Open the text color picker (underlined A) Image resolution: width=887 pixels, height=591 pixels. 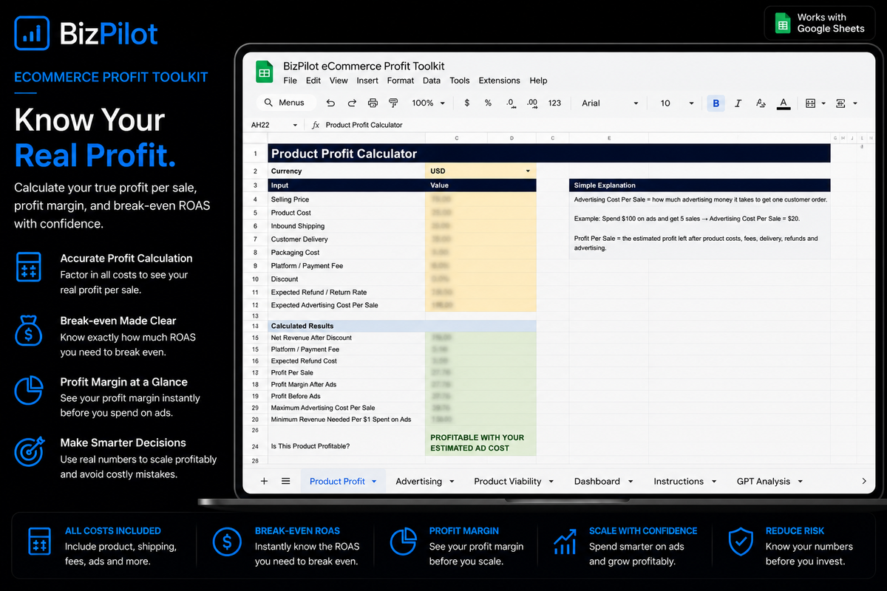coord(784,103)
